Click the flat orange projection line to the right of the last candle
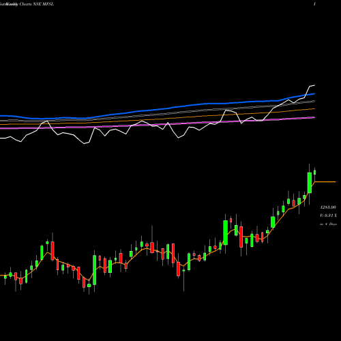The width and height of the screenshot is (341, 341). [325, 182]
